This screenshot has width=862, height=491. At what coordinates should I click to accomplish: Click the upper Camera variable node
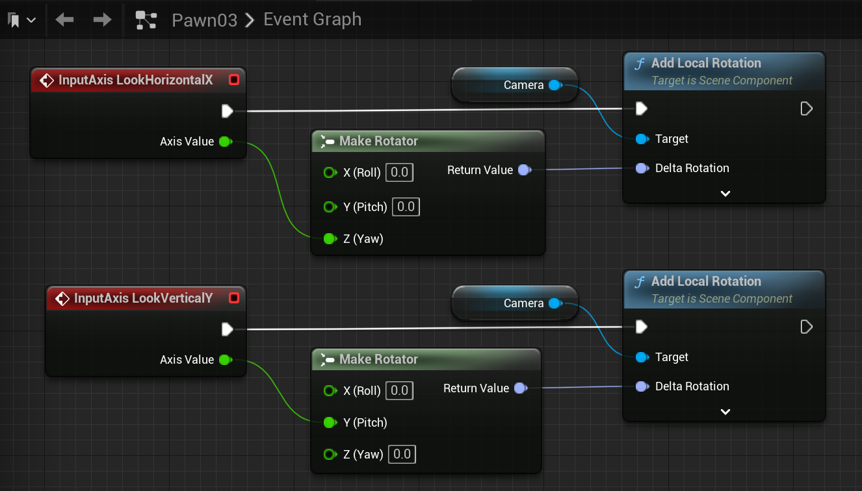[x=514, y=85]
